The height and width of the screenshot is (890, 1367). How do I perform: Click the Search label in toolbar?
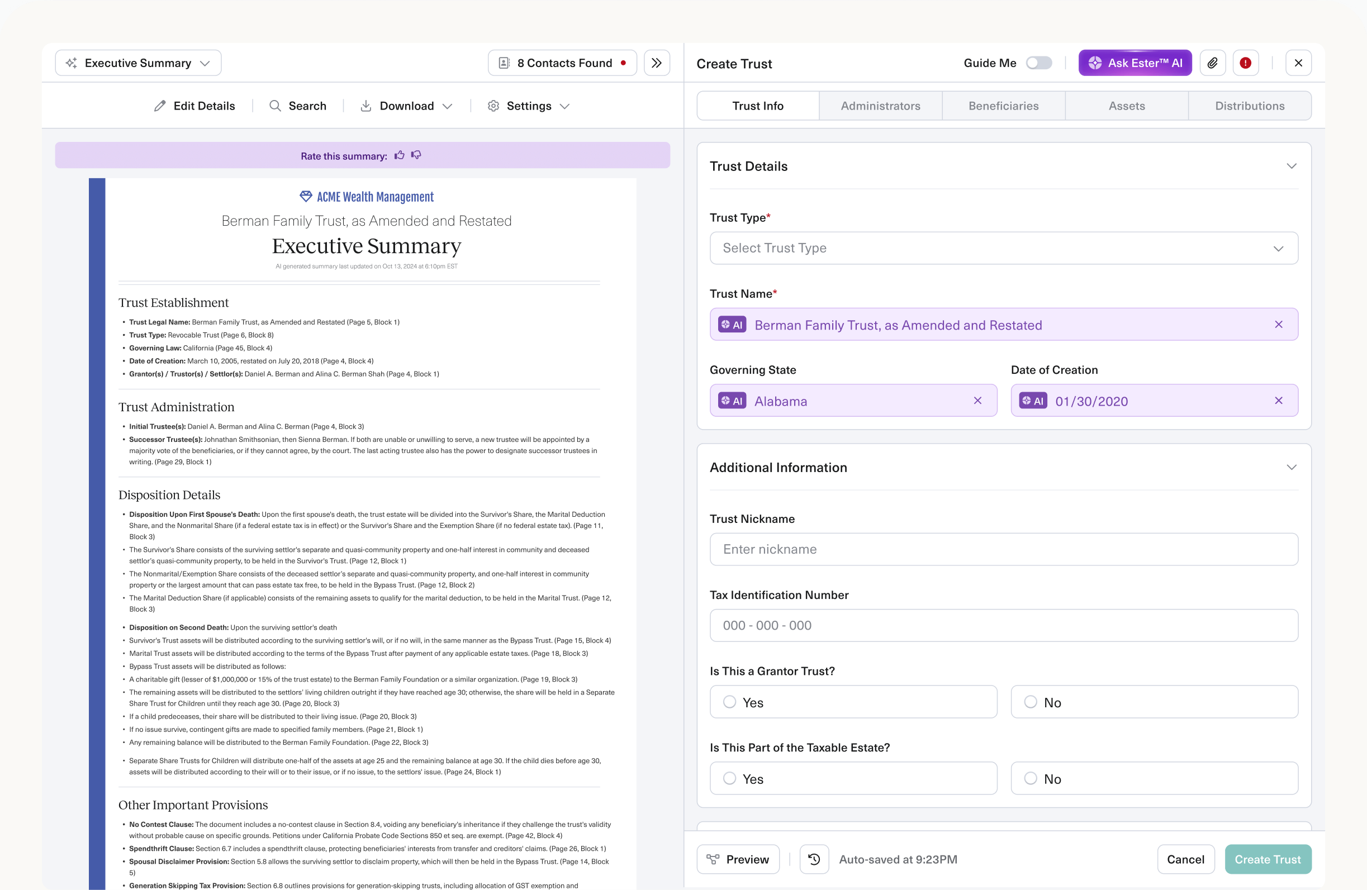[307, 106]
